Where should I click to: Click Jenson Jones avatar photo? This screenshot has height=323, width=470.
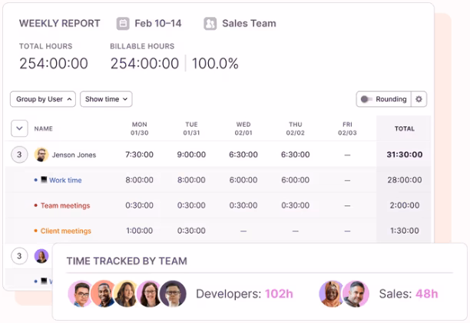tap(41, 155)
